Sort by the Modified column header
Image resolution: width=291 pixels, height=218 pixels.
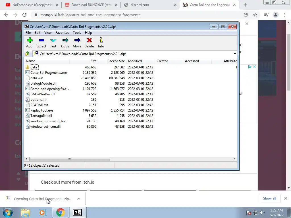coord(140,61)
